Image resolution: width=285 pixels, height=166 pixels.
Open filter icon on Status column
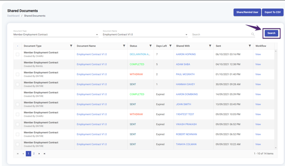pos(151,46)
